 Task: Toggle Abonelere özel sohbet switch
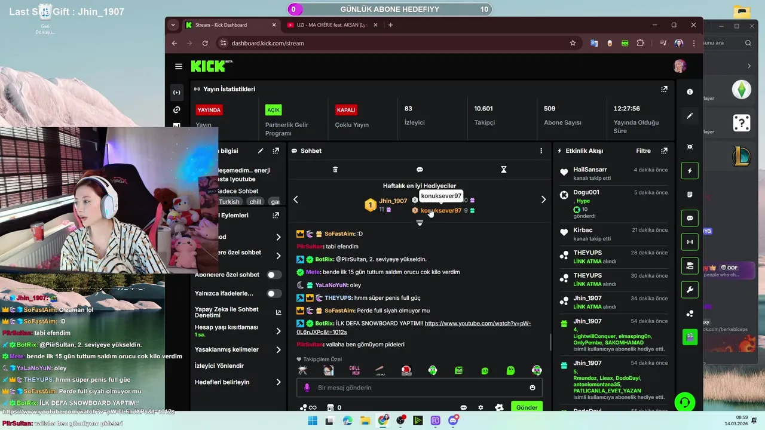coord(274,275)
